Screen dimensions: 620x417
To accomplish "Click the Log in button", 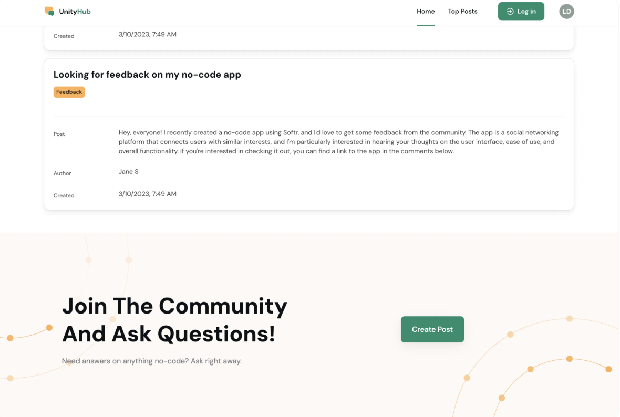I will pos(521,11).
